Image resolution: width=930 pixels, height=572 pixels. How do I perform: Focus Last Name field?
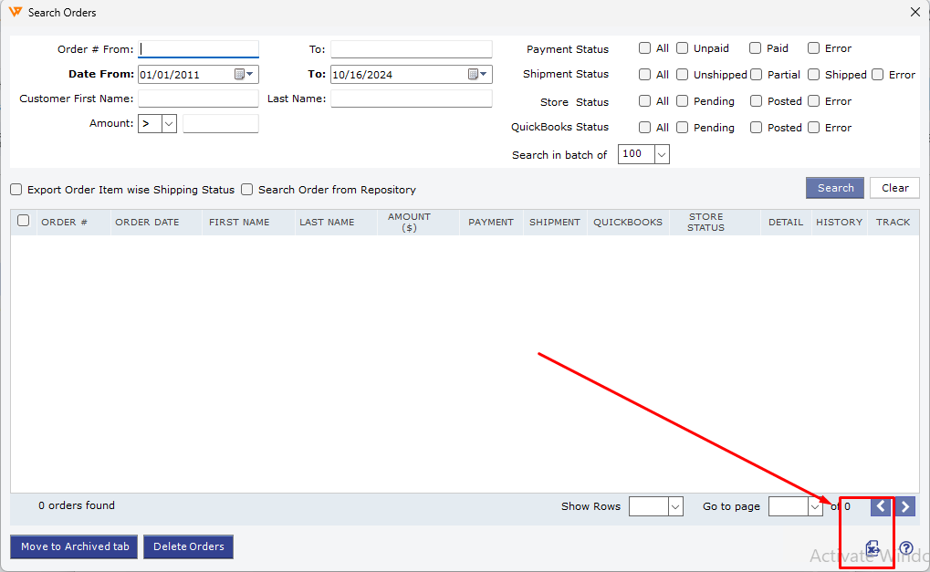coord(411,99)
